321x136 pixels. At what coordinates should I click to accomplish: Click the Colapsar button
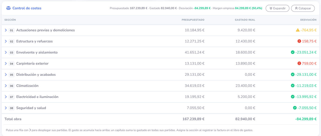pos(303,8)
